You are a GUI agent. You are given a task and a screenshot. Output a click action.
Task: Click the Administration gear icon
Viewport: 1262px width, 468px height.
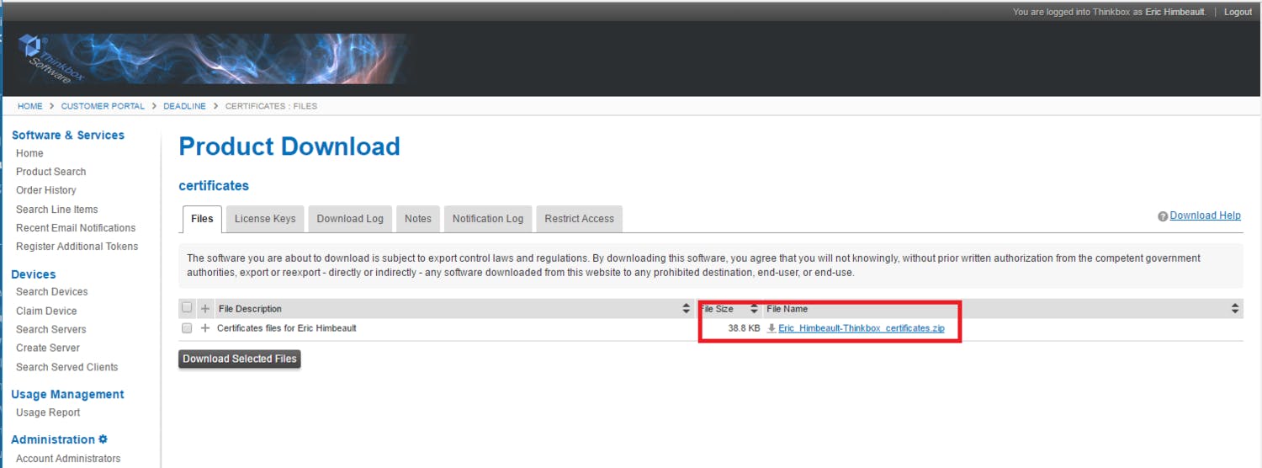tap(103, 439)
